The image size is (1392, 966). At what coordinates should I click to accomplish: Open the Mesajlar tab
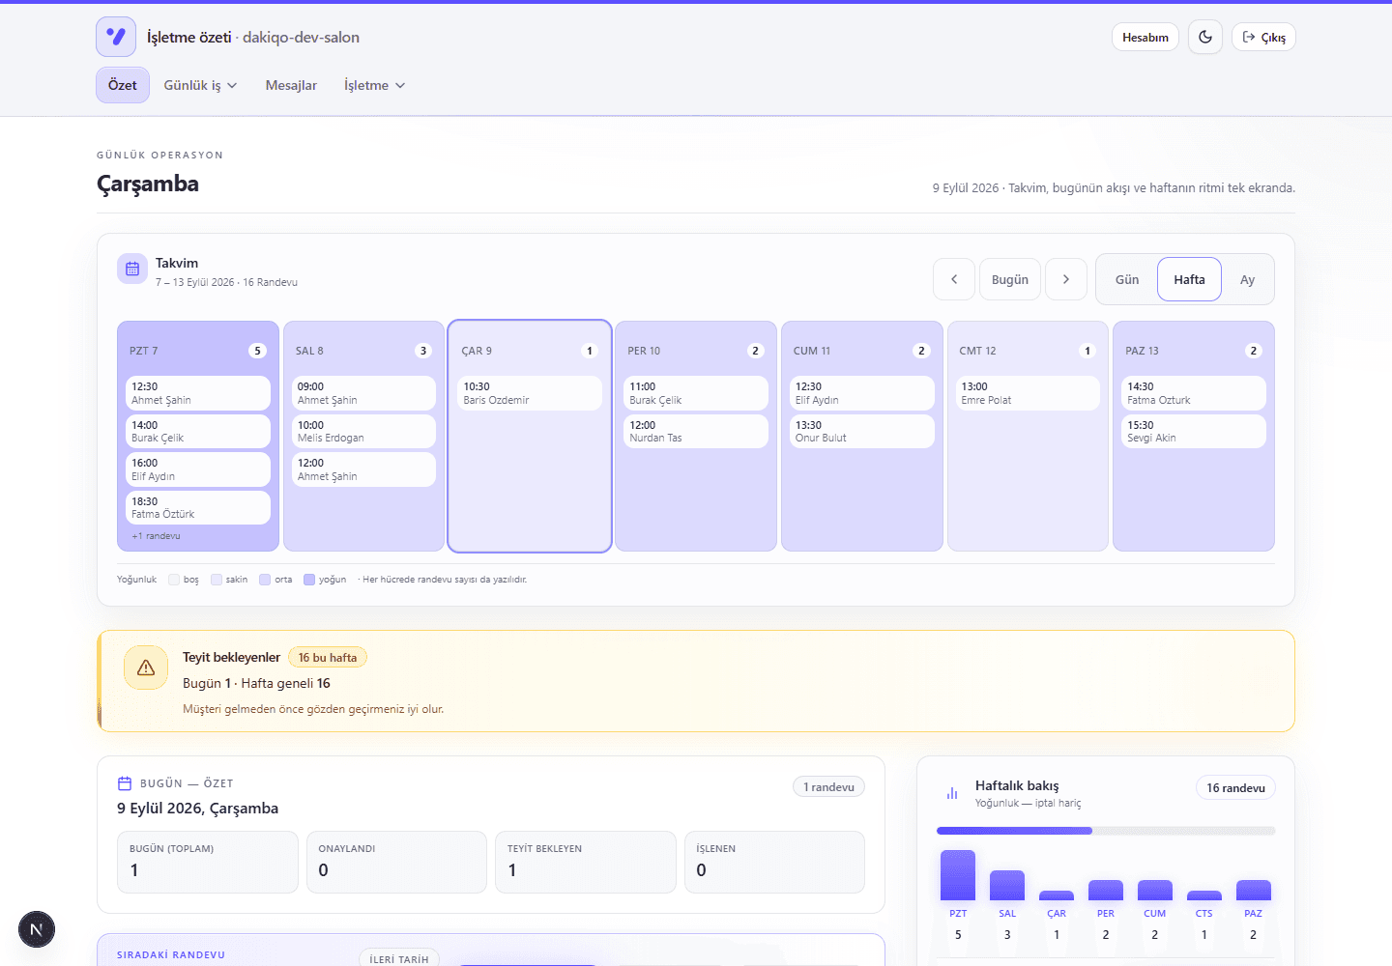pyautogui.click(x=291, y=85)
